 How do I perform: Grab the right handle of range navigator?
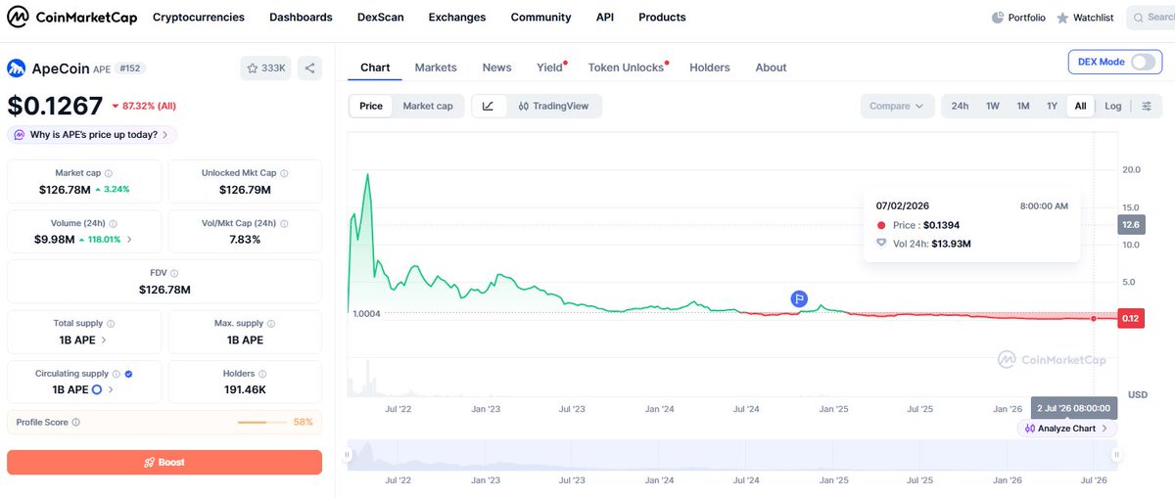[1115, 455]
